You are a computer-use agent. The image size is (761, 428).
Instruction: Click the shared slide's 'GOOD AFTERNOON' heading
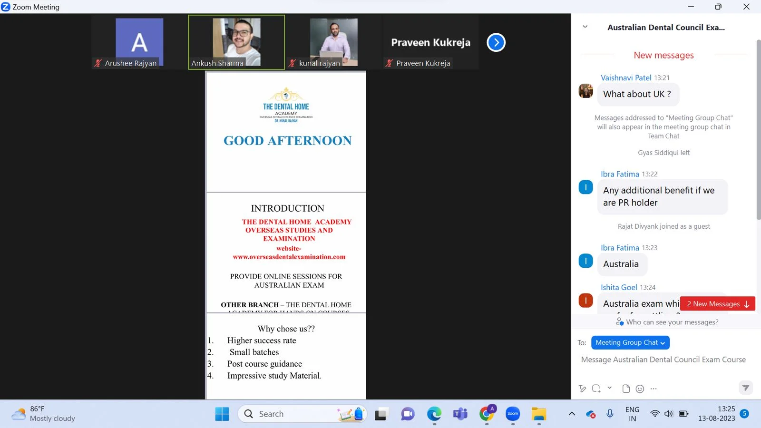point(288,141)
